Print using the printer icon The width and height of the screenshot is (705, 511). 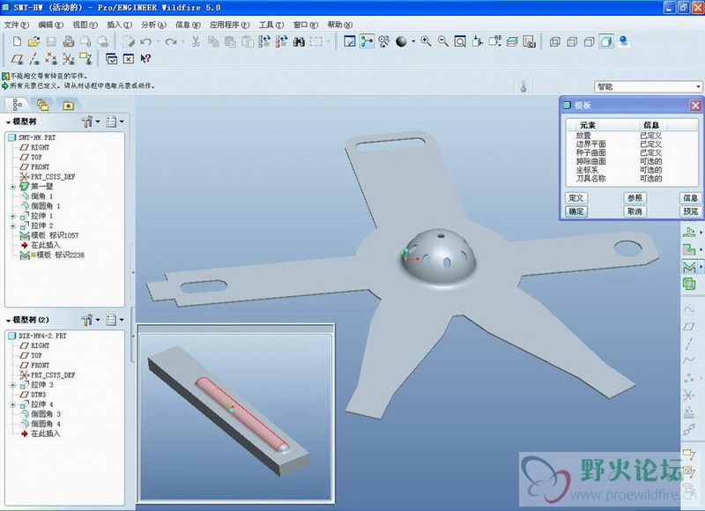pyautogui.click(x=69, y=41)
